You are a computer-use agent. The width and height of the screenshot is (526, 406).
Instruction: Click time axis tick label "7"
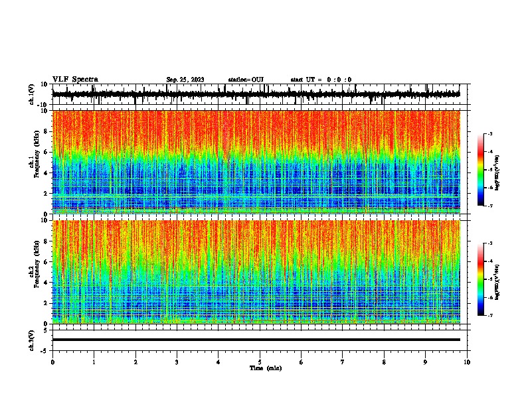[343, 362]
